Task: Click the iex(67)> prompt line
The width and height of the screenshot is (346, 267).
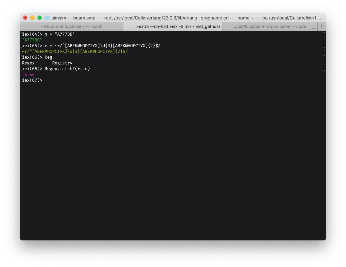Action: point(32,80)
